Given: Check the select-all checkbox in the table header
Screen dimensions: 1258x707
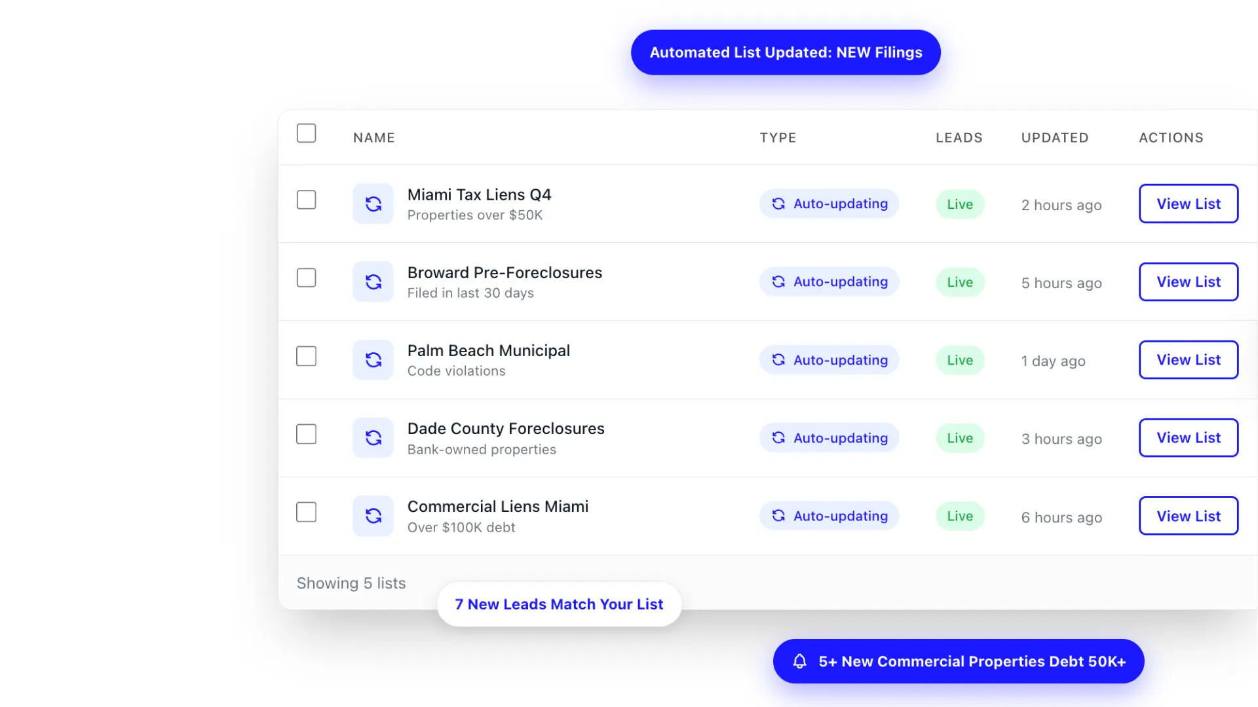Looking at the screenshot, I should pos(306,133).
